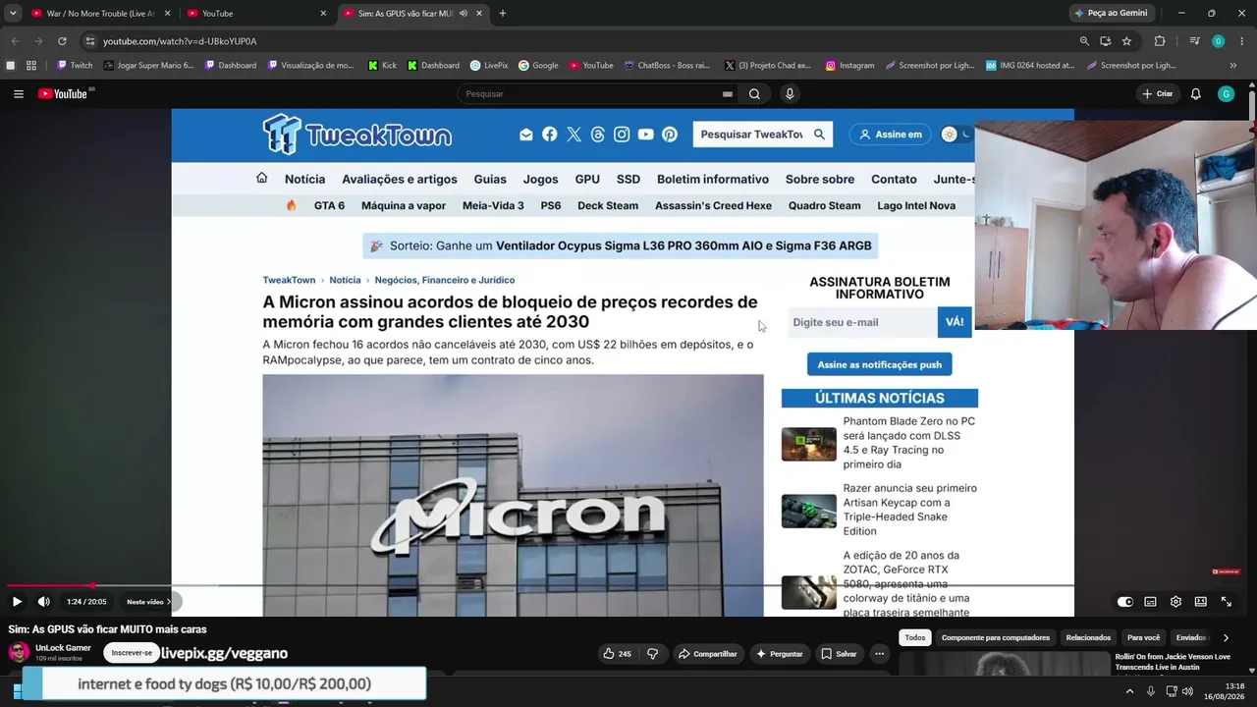
Task: Open the ChatBoss bookmark
Action: 667,66
